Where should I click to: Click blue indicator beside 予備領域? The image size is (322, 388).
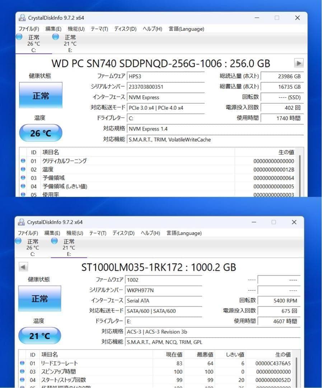click(x=23, y=178)
